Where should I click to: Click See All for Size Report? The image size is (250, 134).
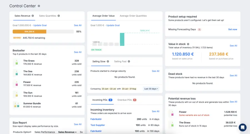tap(78, 124)
